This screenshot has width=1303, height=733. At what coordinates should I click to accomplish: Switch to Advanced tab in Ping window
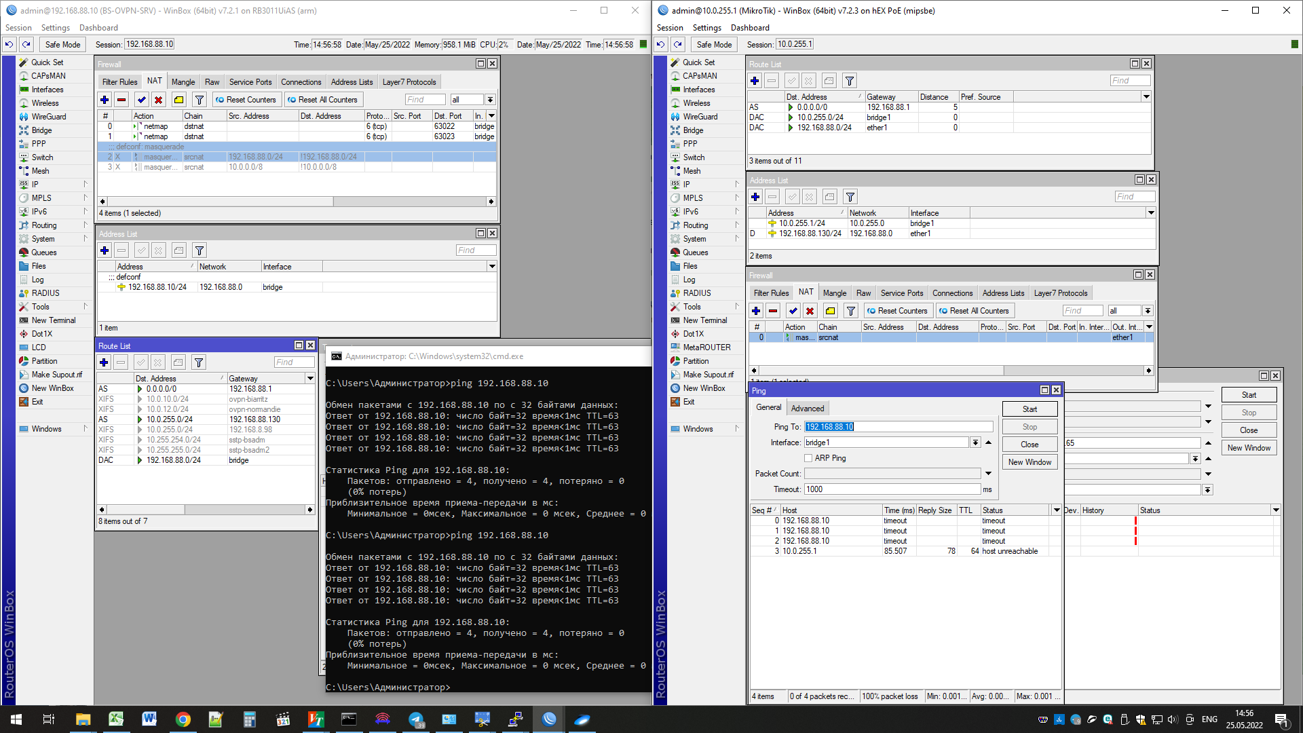[807, 409]
